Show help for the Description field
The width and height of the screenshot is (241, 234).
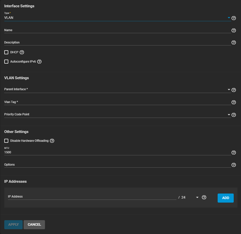pos(233,42)
